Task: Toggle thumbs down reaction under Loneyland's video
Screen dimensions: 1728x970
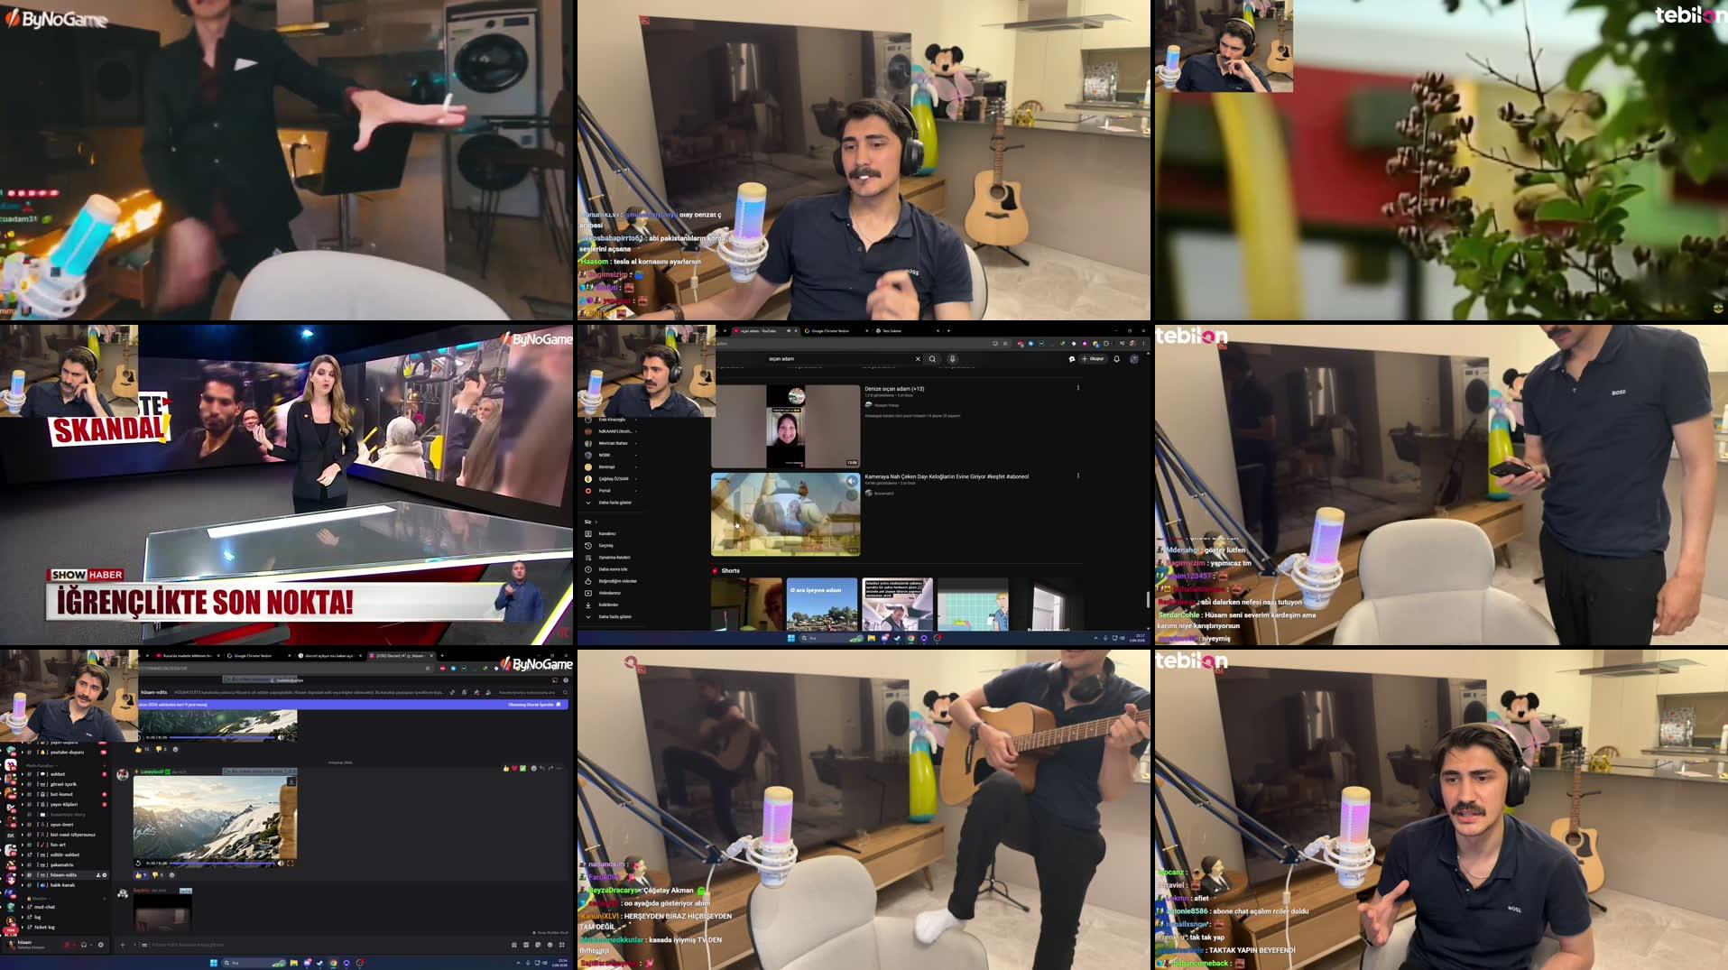Action: point(158,875)
